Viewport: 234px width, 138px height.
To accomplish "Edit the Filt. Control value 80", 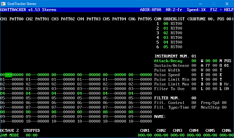I will 194,103.
